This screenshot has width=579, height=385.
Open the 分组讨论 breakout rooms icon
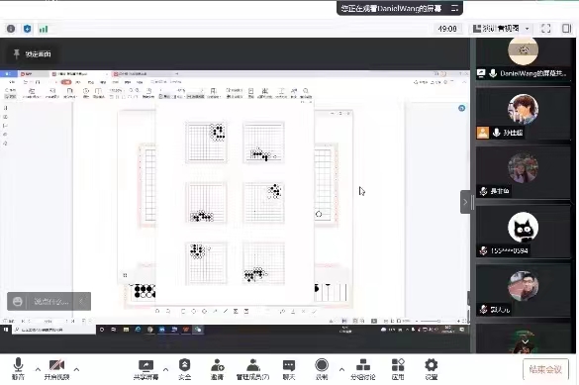[363, 369]
